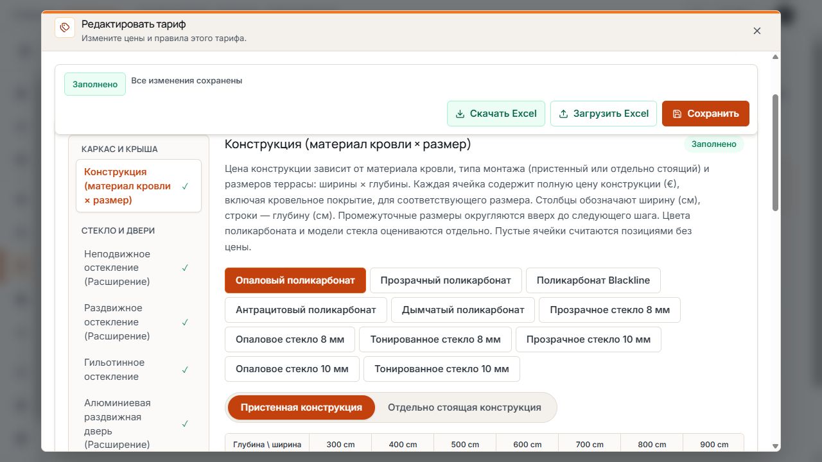Image resolution: width=822 pixels, height=462 pixels.
Task: Open Алюминиевая раздвижная дверь (Расширение) section
Action: [x=139, y=424]
